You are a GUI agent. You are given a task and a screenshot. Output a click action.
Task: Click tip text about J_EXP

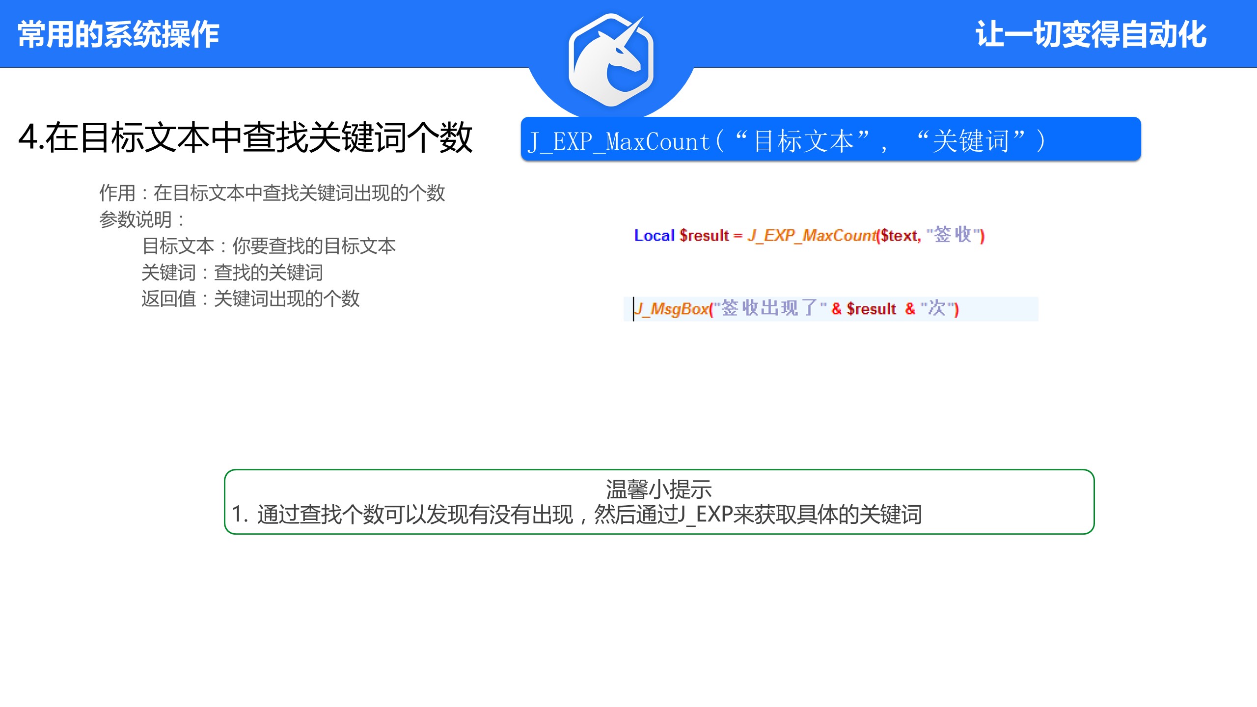[x=576, y=515]
